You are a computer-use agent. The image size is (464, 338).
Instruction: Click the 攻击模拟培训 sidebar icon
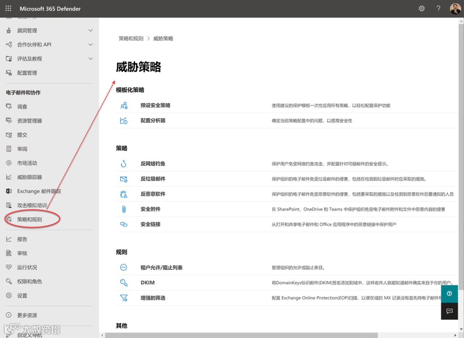point(9,205)
